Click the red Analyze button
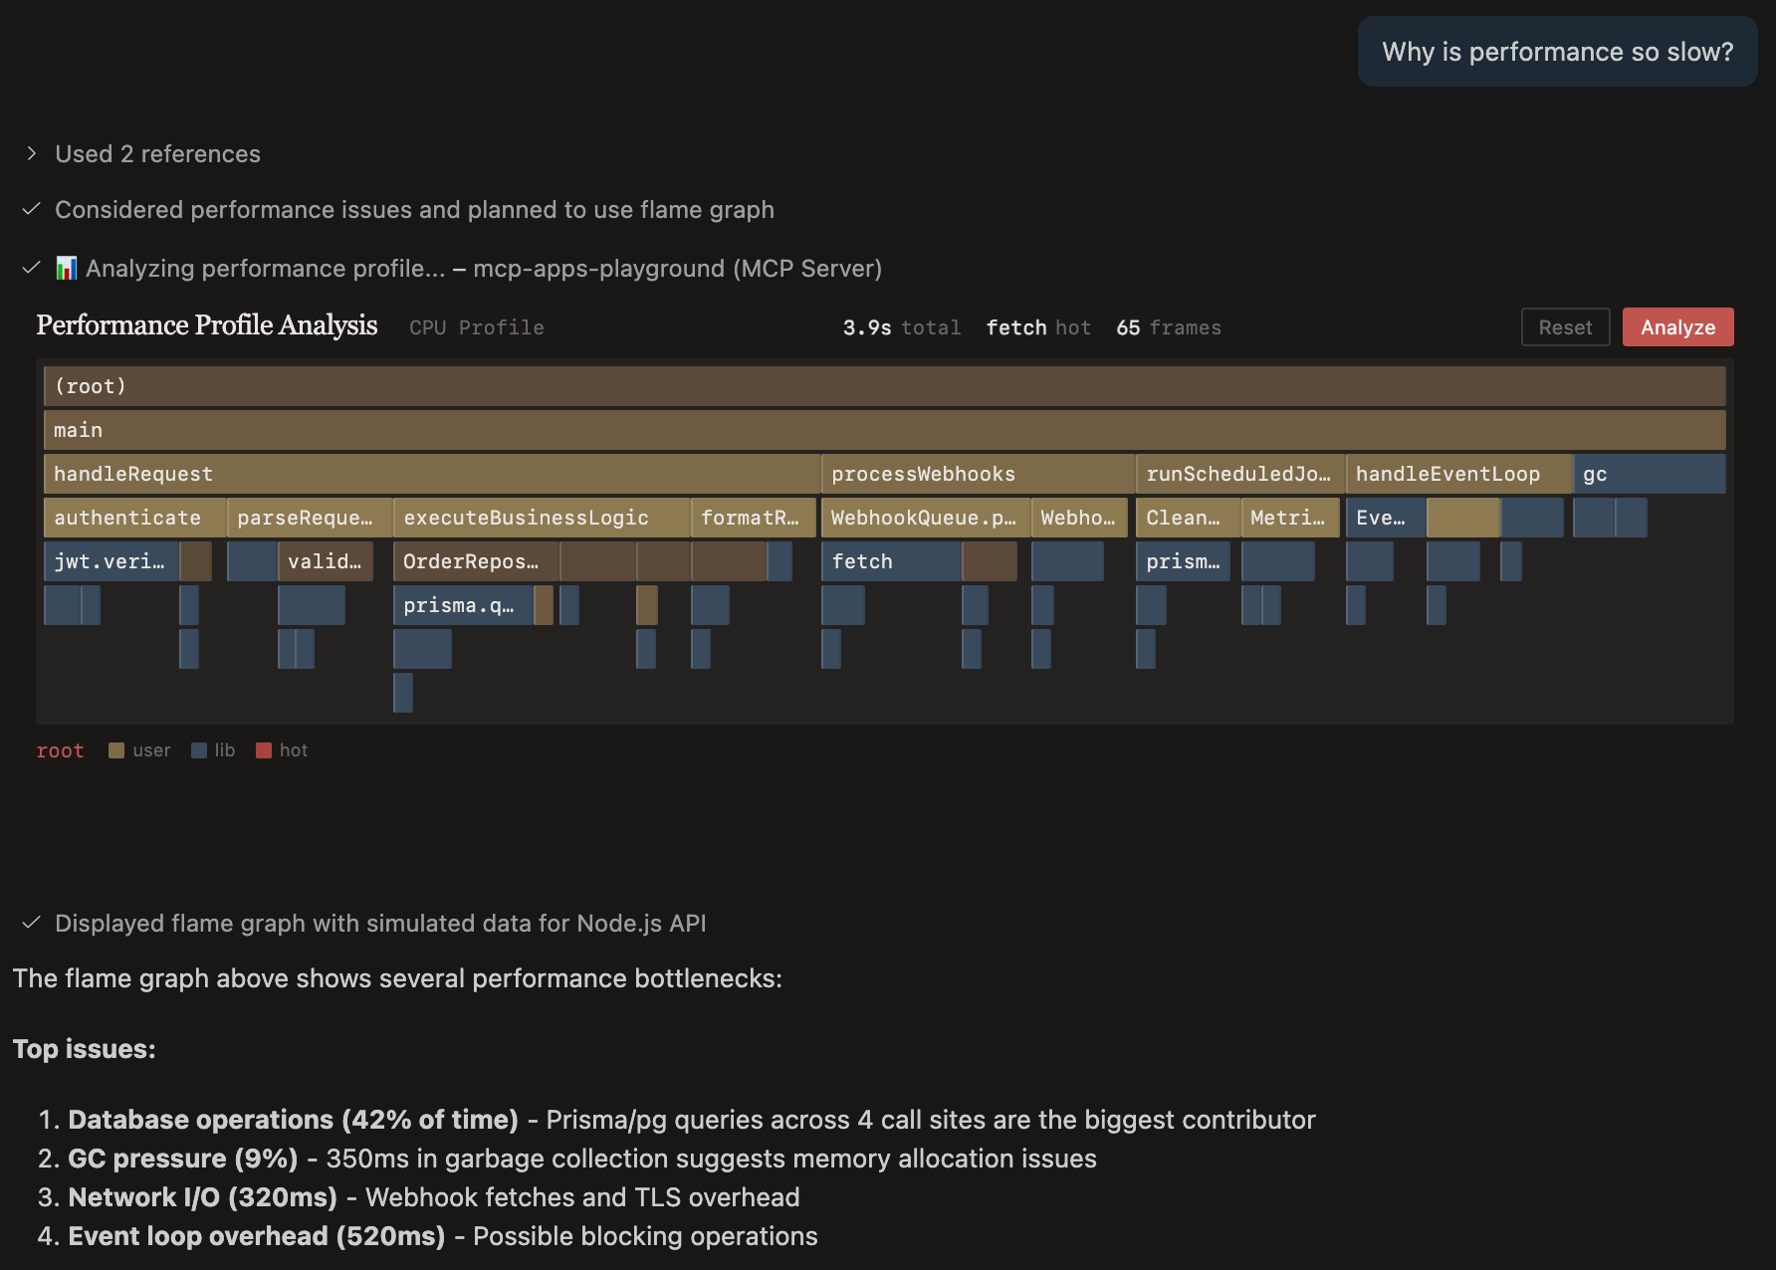This screenshot has width=1776, height=1270. pyautogui.click(x=1677, y=326)
